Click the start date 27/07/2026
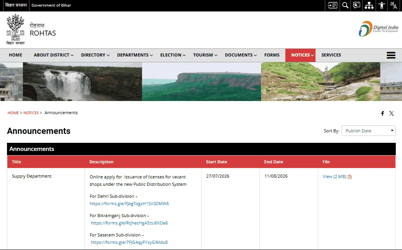 click(217, 176)
